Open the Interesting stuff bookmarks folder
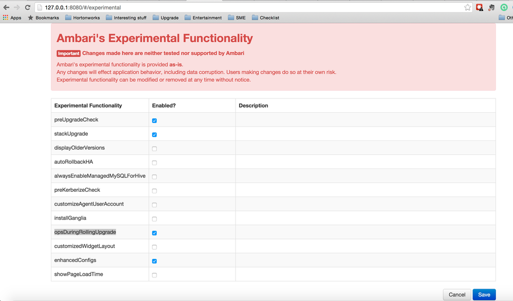Viewport: 513px width, 301px height. coord(126,18)
